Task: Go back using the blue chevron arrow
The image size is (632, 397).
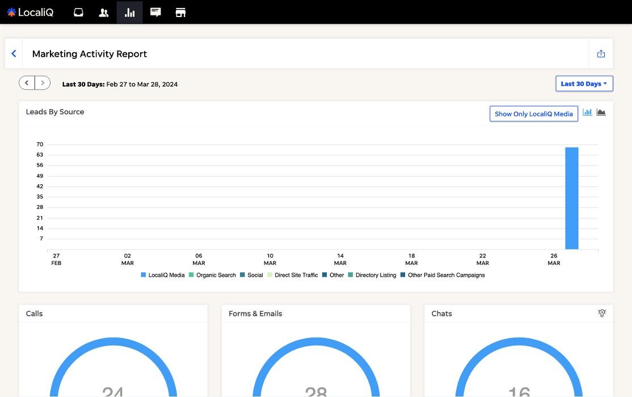Action: click(14, 54)
